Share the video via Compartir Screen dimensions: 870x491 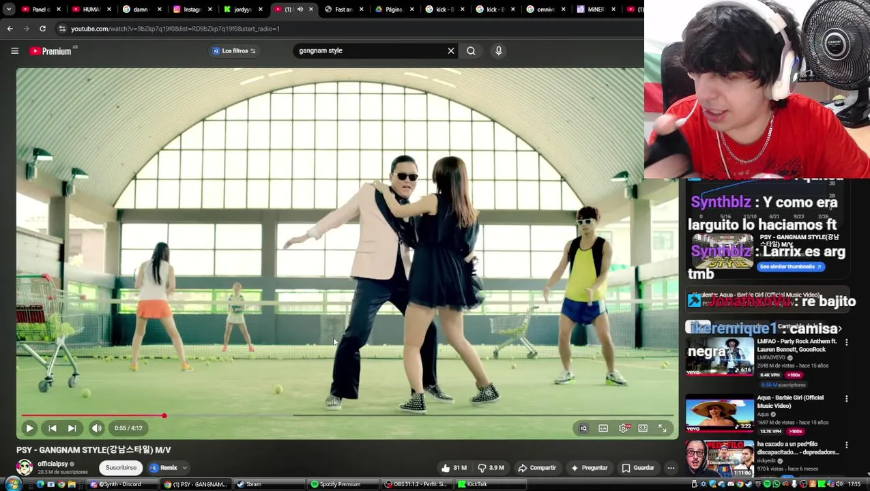pyautogui.click(x=537, y=468)
